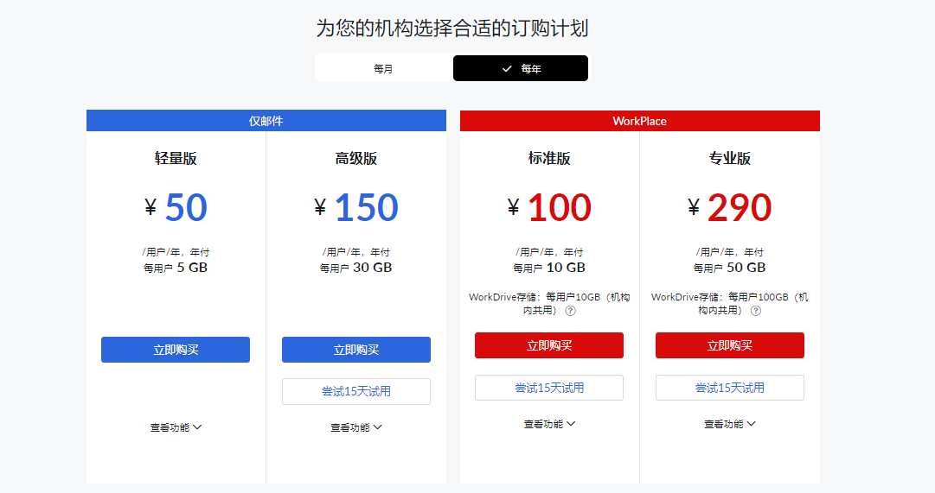Start 专业版 15-day trial
The height and width of the screenshot is (493, 935).
point(730,388)
